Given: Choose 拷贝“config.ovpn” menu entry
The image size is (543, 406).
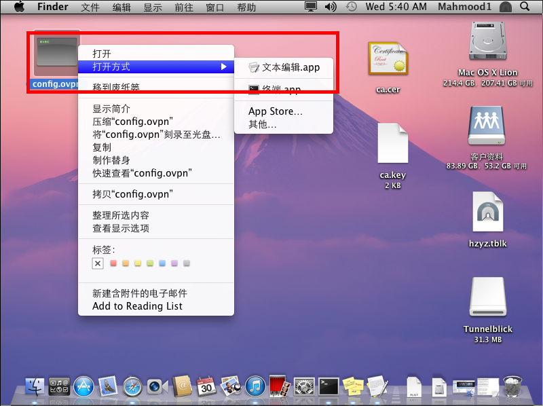Looking at the screenshot, I should 156,194.
